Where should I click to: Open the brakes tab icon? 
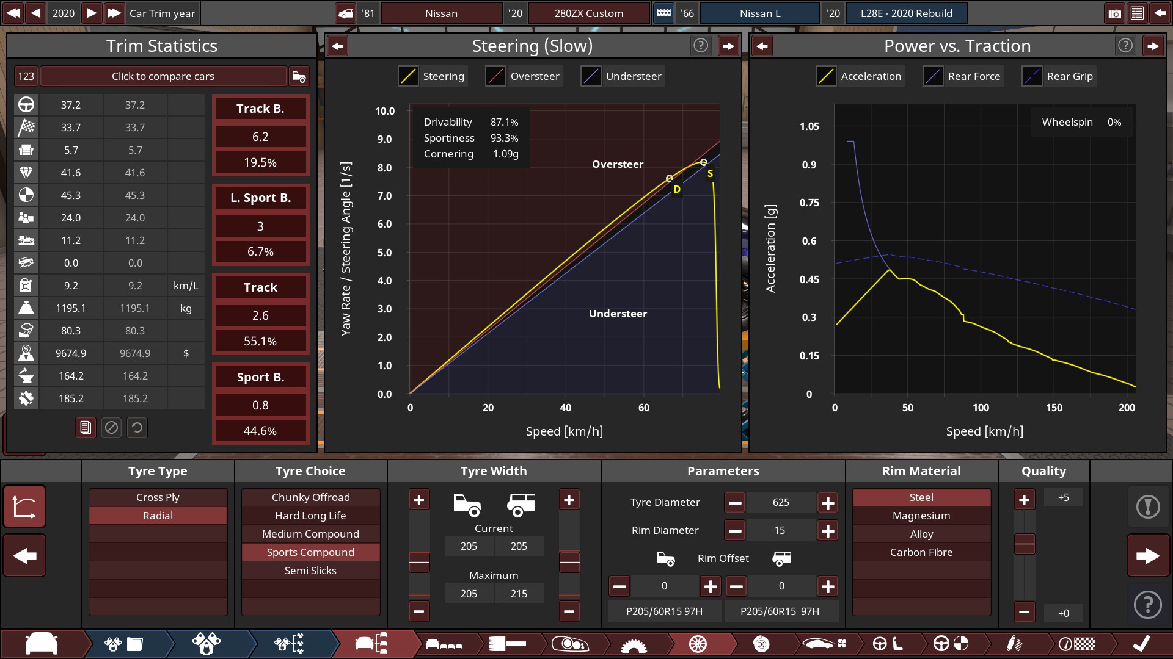761,644
